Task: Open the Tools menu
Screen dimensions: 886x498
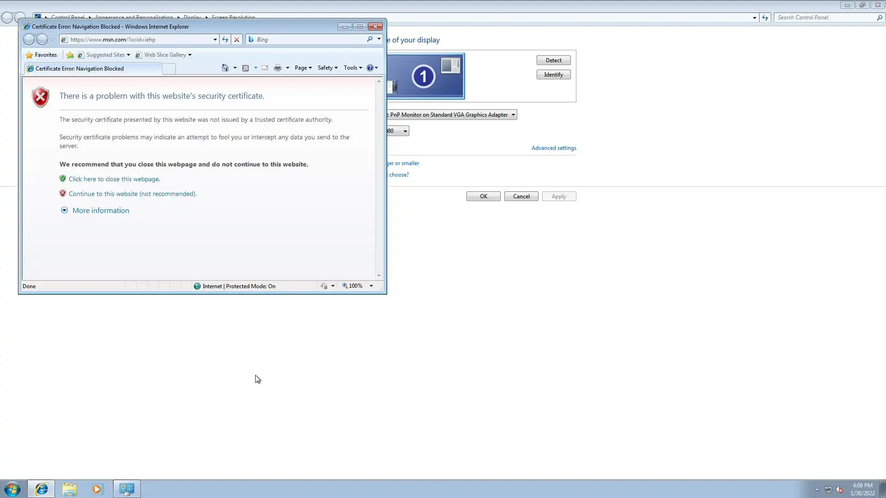Action: click(x=353, y=68)
